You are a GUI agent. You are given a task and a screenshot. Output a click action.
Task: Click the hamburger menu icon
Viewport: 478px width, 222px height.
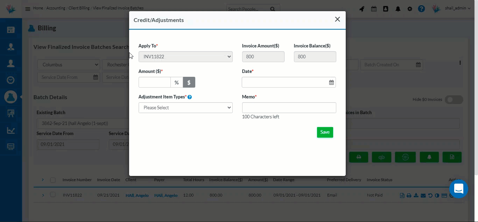click(x=28, y=9)
